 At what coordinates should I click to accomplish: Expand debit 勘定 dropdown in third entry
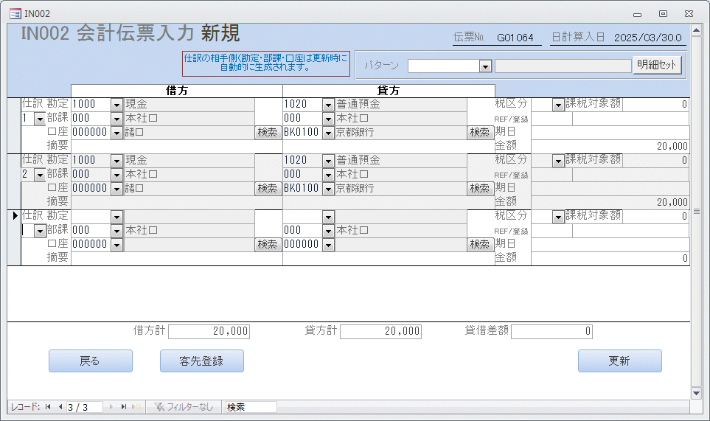116,217
